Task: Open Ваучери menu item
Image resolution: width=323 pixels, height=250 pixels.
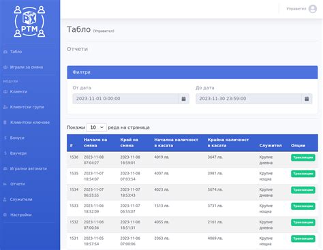Action: [x=18, y=153]
